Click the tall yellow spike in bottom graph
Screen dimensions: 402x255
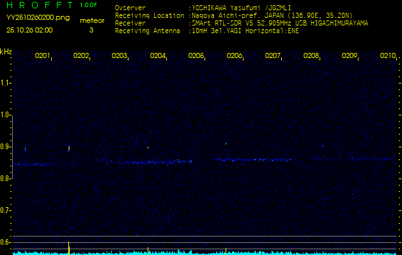pyautogui.click(x=69, y=247)
